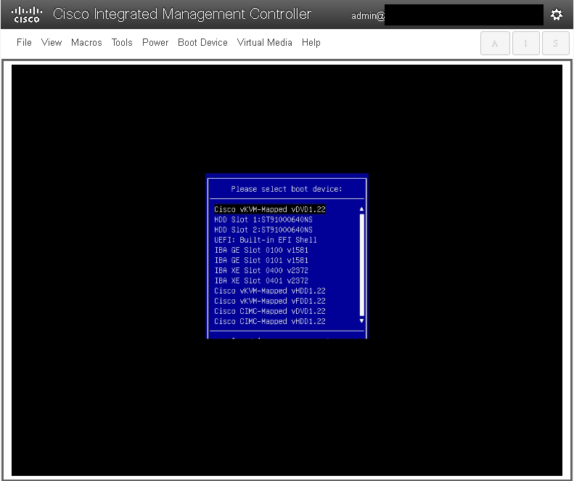Open the Virtual Media menu
Viewport: 574px width, 481px height.
pos(265,43)
